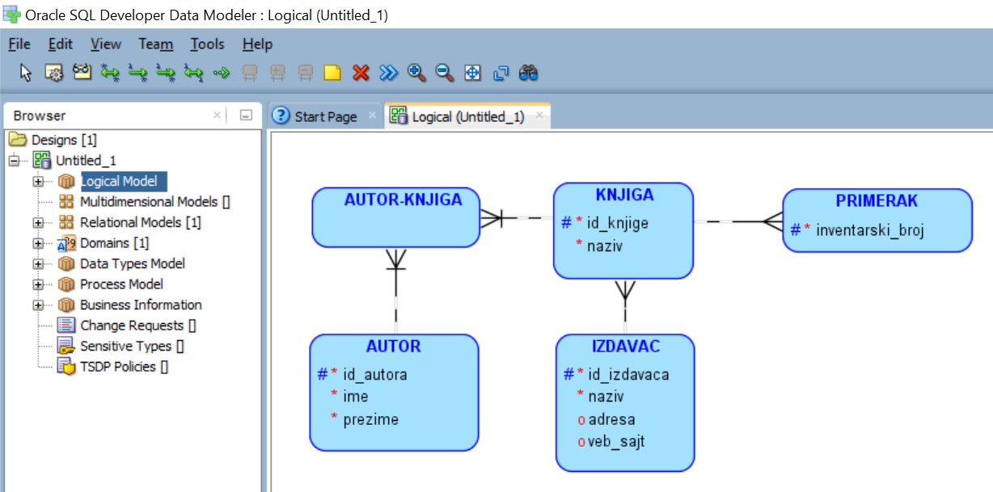Screen dimensions: 993x492
Task: Click the Zoom Out magnifier
Action: tap(445, 73)
